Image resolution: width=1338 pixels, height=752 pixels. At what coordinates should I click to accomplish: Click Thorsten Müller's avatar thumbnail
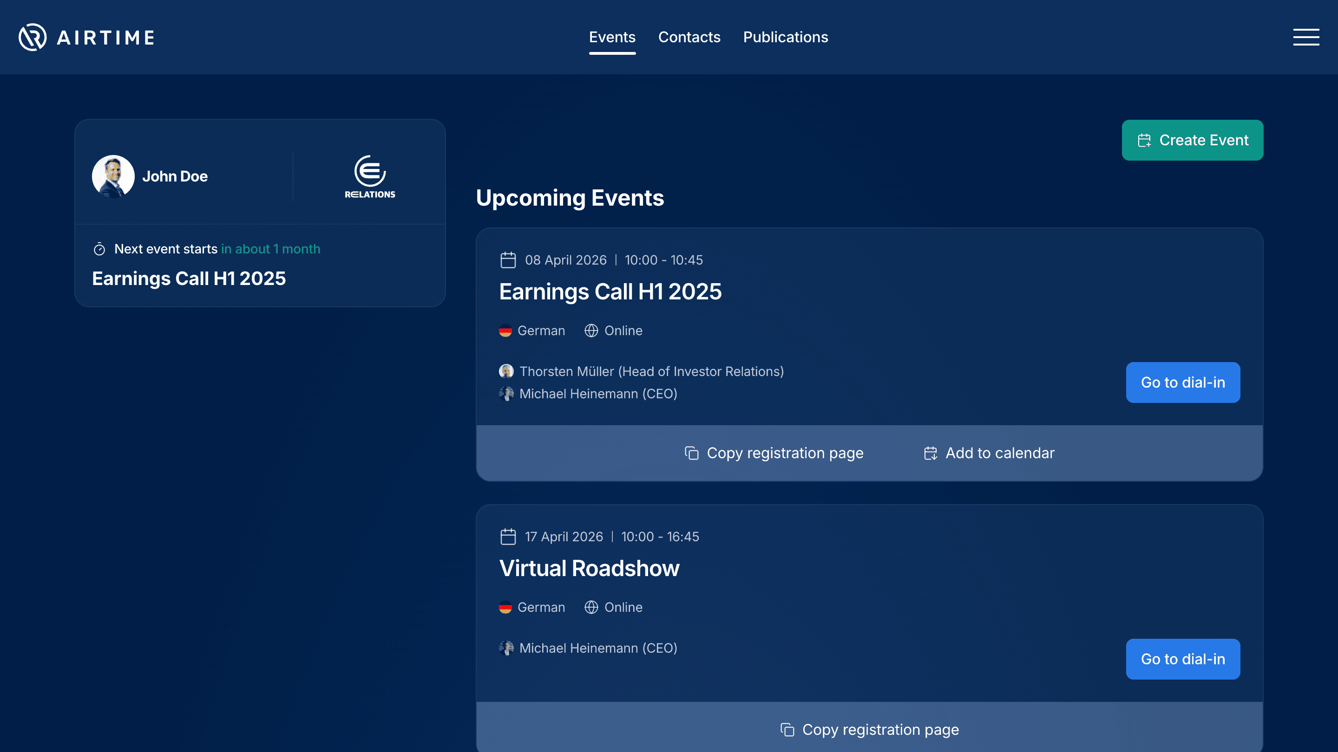[x=506, y=371]
